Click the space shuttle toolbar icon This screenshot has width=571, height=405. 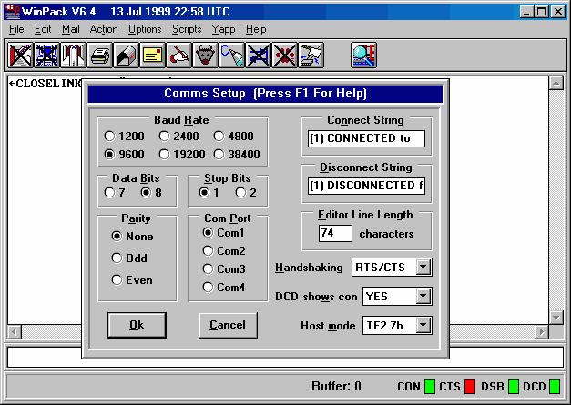73,56
